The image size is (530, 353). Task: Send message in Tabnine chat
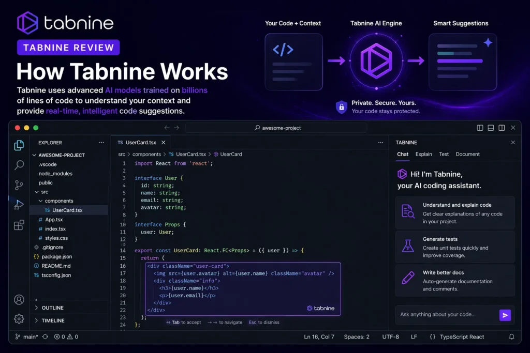click(505, 315)
